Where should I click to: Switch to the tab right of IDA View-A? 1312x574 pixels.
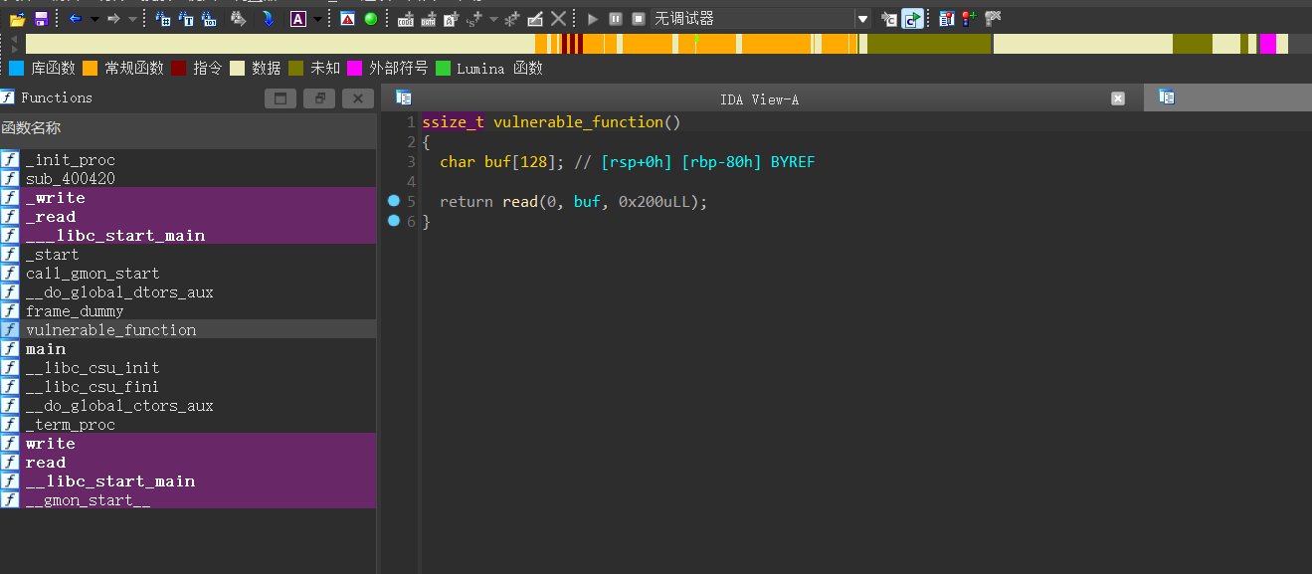1227,97
